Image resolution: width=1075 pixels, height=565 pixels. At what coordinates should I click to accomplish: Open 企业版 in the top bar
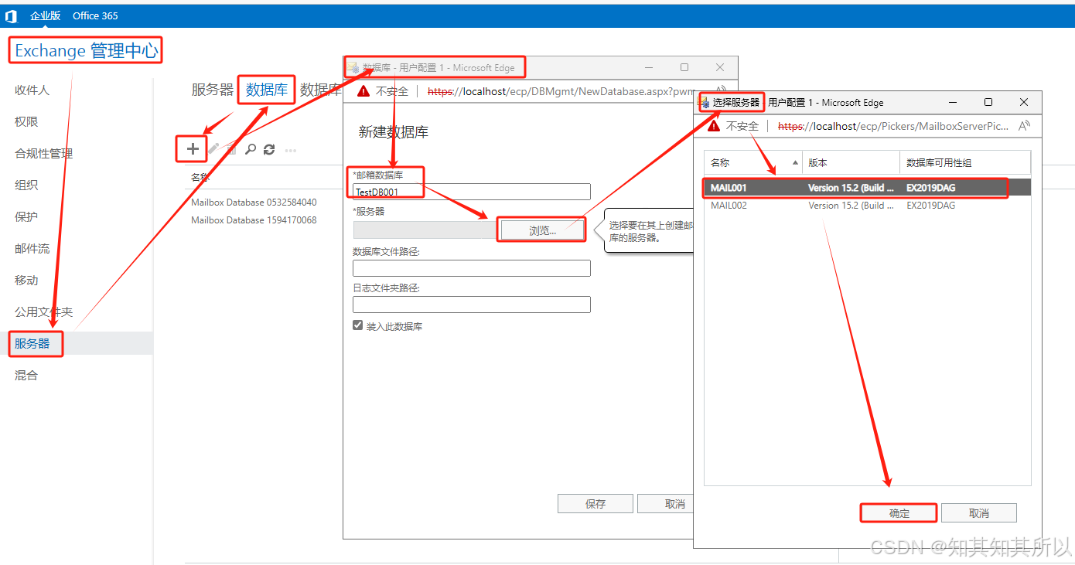pyautogui.click(x=45, y=15)
